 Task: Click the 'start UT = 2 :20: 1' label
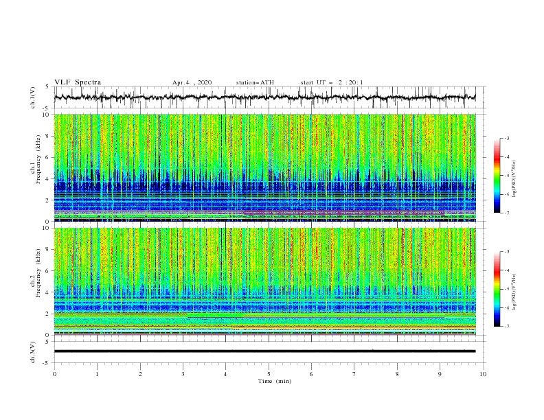[x=332, y=82]
